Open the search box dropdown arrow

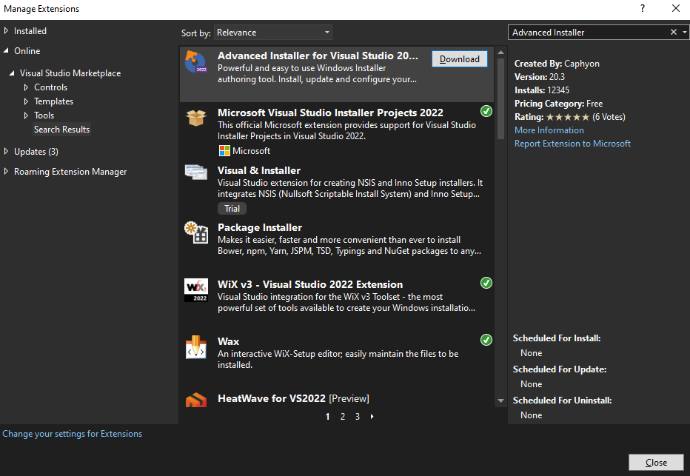684,32
